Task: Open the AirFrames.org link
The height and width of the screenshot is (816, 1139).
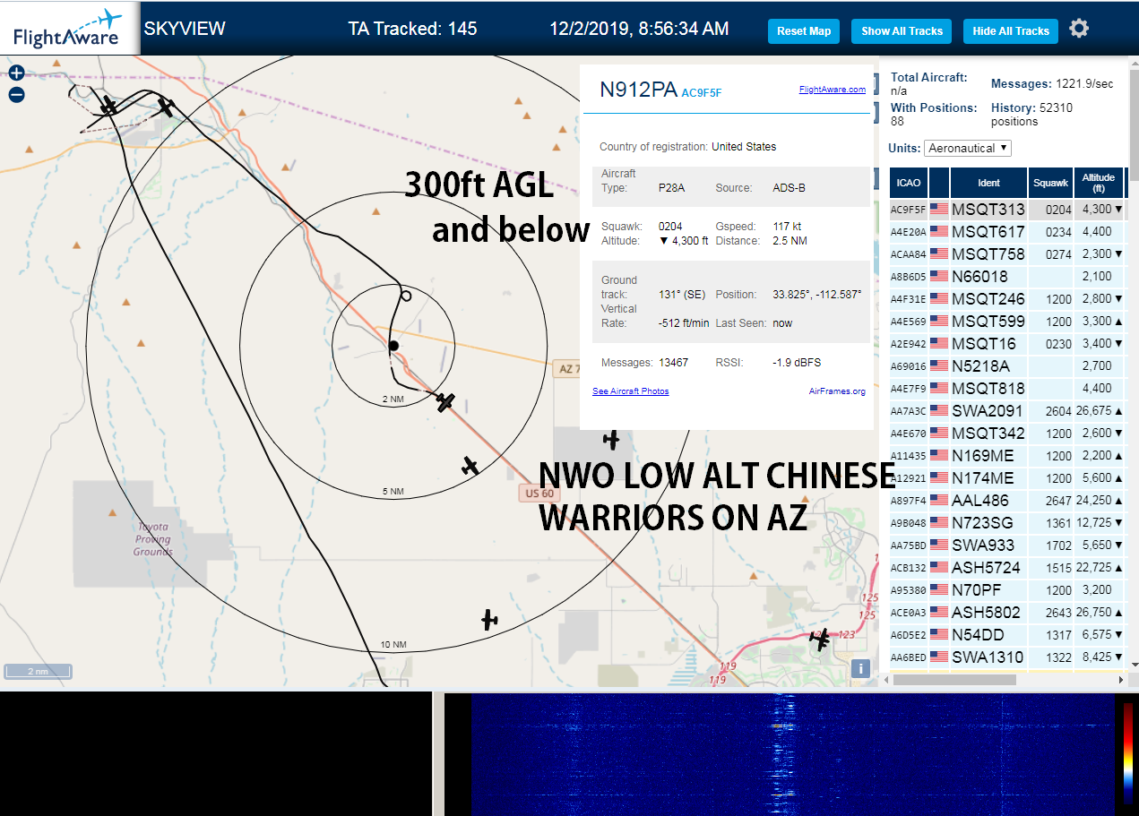Action: [x=837, y=391]
